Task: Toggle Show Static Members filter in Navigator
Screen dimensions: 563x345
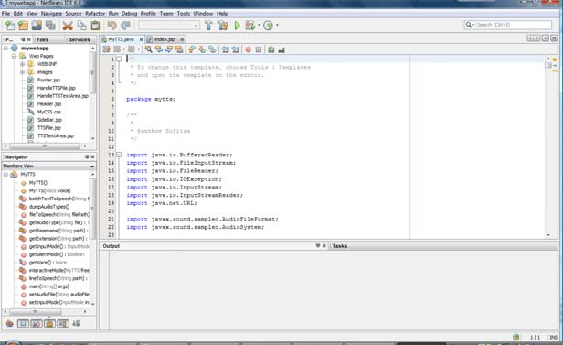Action: tap(37, 323)
